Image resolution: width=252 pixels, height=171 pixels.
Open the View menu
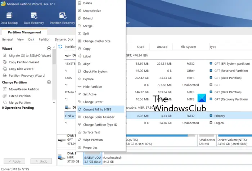coord(21,39)
